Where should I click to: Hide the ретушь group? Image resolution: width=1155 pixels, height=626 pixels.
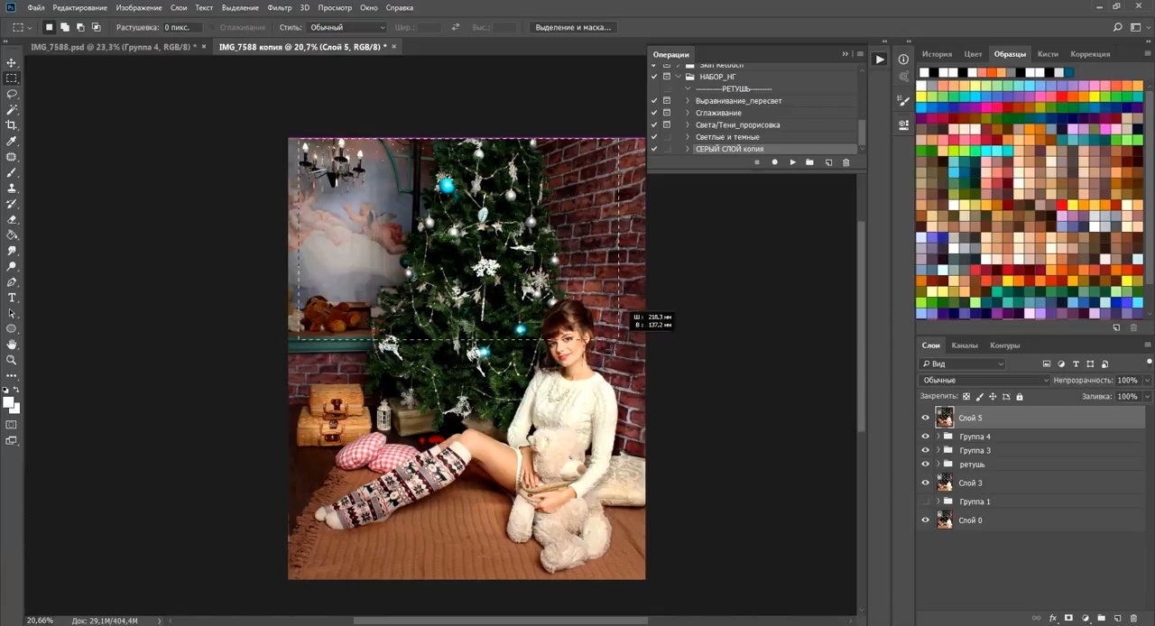pos(925,465)
